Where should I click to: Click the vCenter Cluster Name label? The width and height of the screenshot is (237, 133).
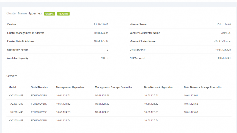click(143, 41)
